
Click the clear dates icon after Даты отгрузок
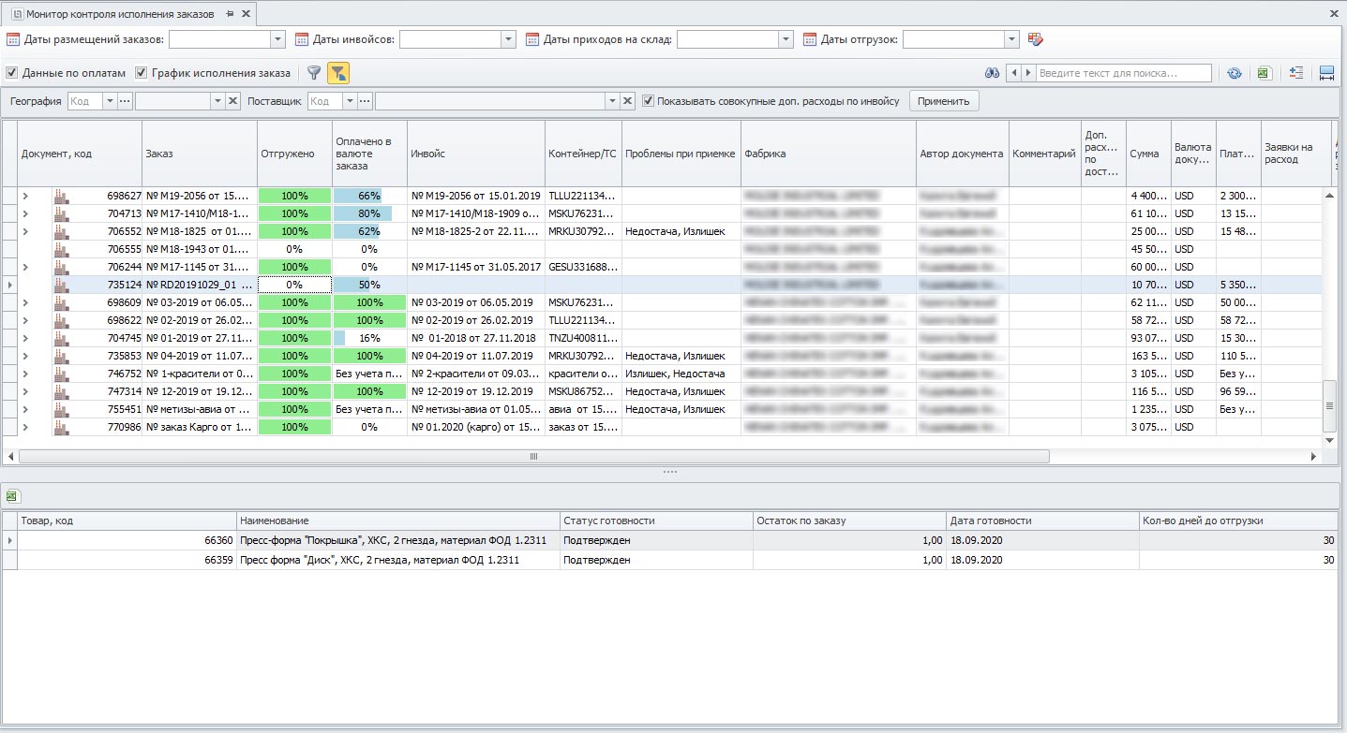point(1035,39)
